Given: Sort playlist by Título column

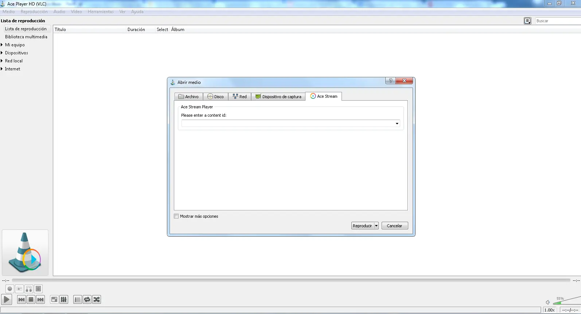Looking at the screenshot, I should [x=89, y=30].
